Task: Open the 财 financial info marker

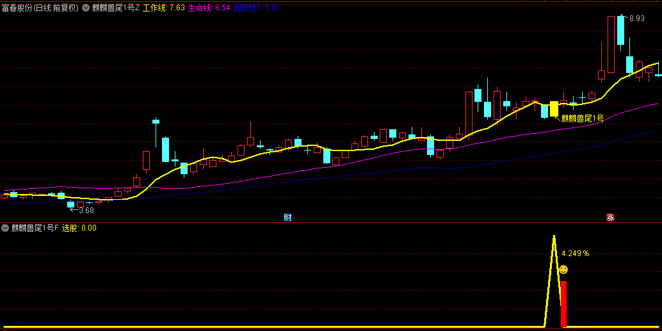Action: [x=287, y=218]
